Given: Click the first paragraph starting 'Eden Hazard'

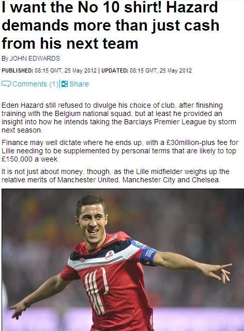Looking at the screenshot, I should coord(119,118).
